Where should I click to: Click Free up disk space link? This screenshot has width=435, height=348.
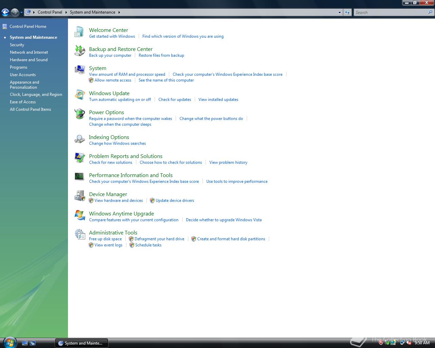[105, 239]
